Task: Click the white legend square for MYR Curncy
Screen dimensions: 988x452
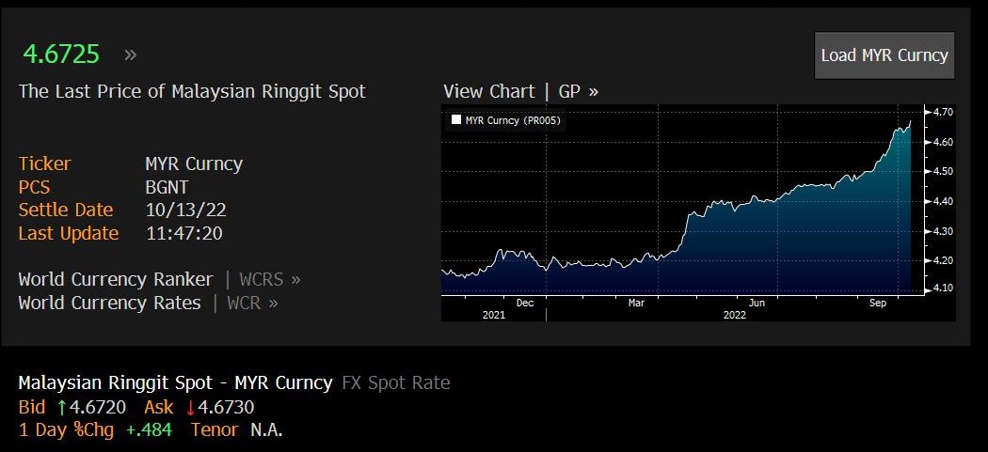Action: click(x=456, y=120)
